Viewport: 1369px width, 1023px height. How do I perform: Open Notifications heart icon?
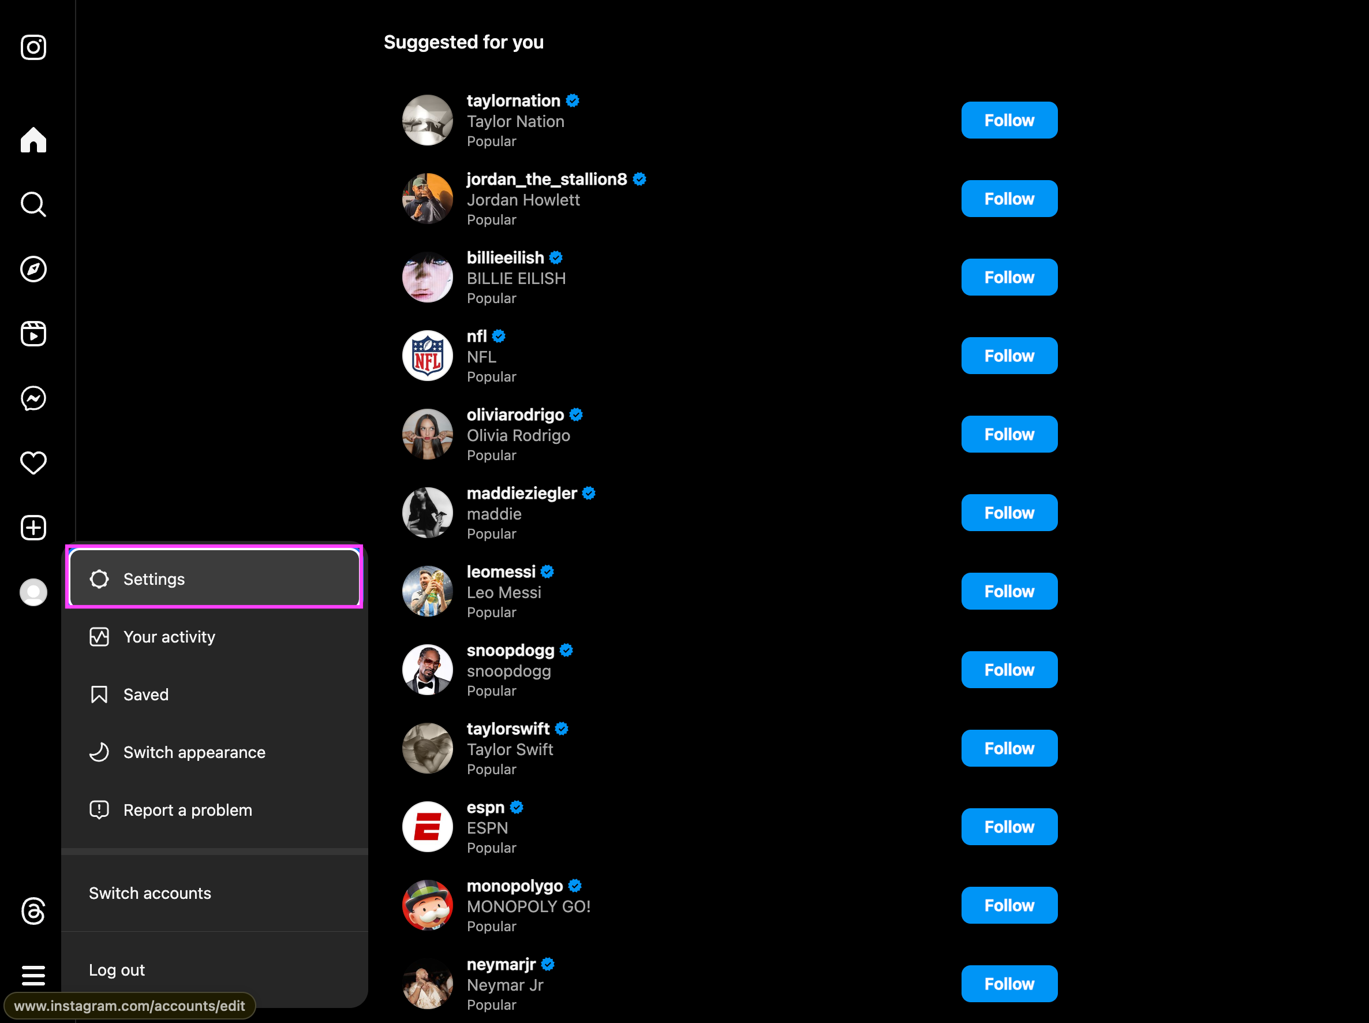pyautogui.click(x=33, y=463)
